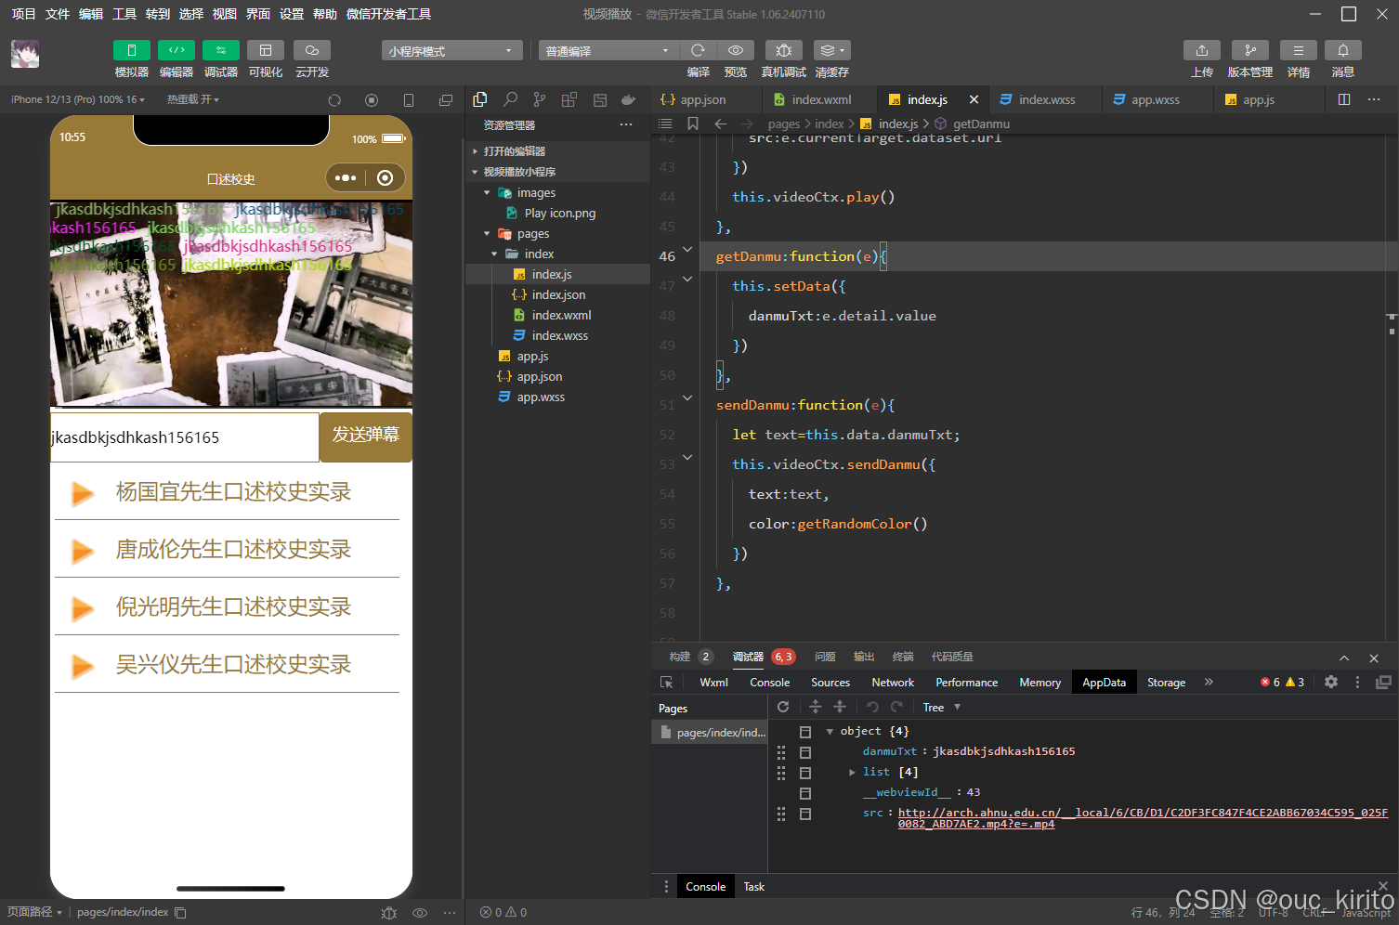Screen dimensions: 1399x925
Task: Collapse the 视频播放小程序 project section
Action: 557,172
